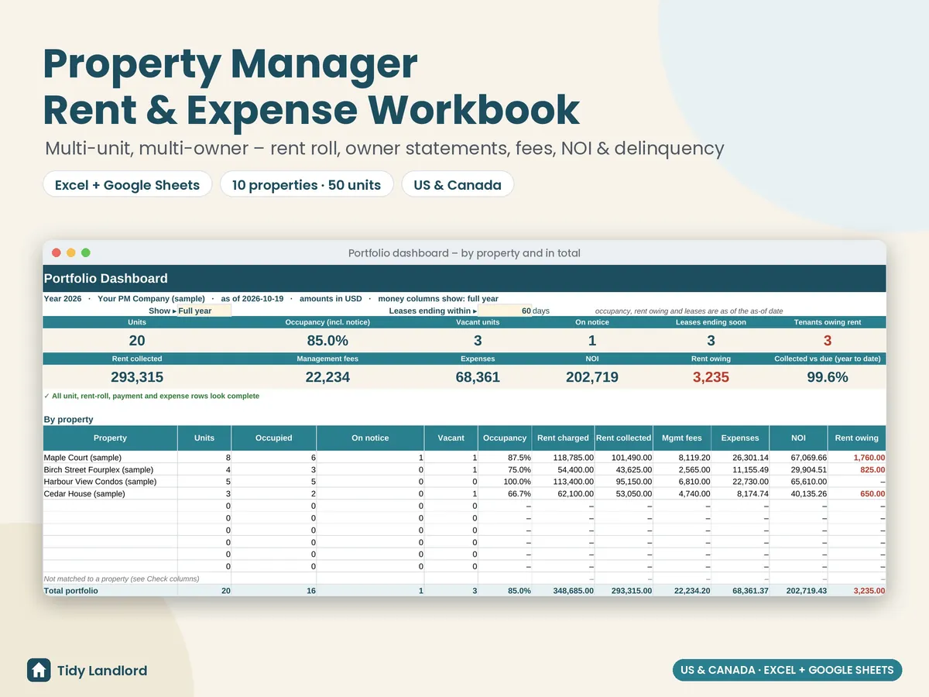Screen dimensions: 929x697
Task: Click the Rent collected KPI value '293,315'
Action: [137, 377]
